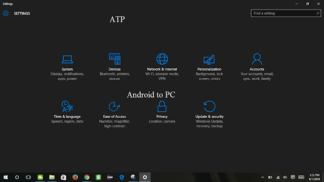Open the green cloud app on taskbar
324x182 pixels.
(x=40, y=177)
